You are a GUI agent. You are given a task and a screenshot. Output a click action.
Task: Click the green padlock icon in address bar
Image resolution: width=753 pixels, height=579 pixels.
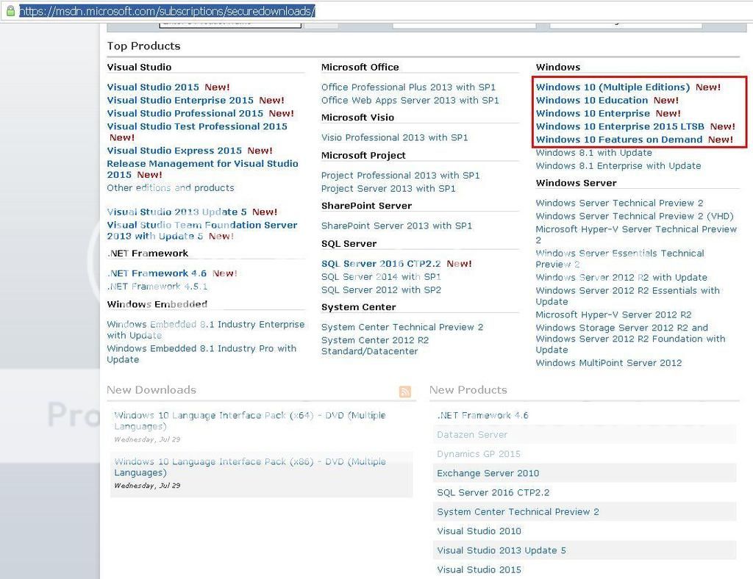pyautogui.click(x=10, y=11)
